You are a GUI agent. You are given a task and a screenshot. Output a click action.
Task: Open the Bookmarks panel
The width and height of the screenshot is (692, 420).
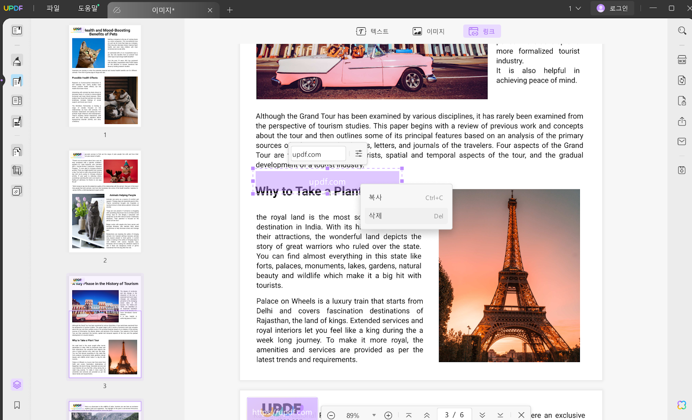pos(17,405)
